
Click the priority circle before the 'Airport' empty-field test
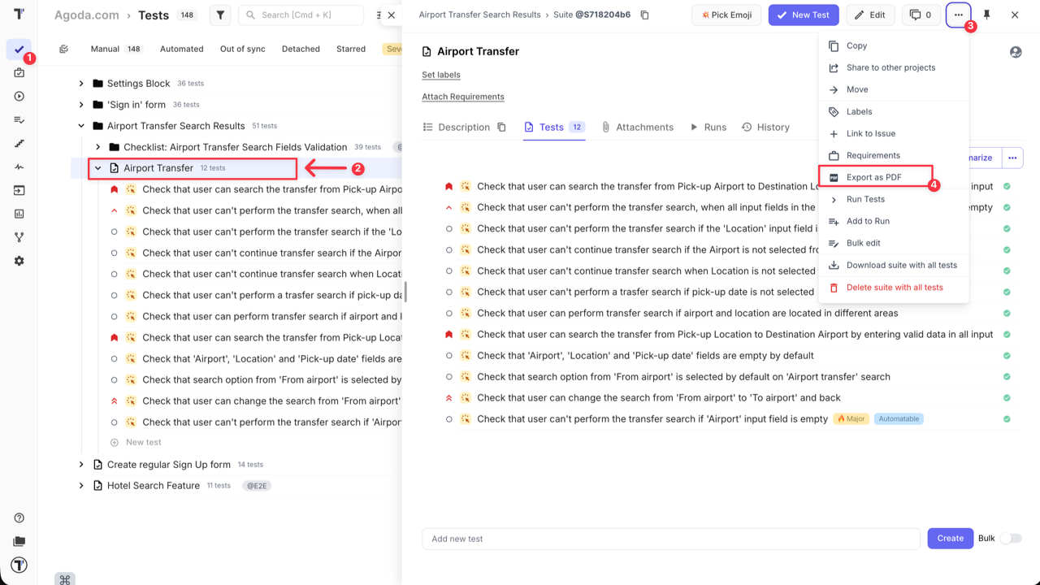point(448,418)
